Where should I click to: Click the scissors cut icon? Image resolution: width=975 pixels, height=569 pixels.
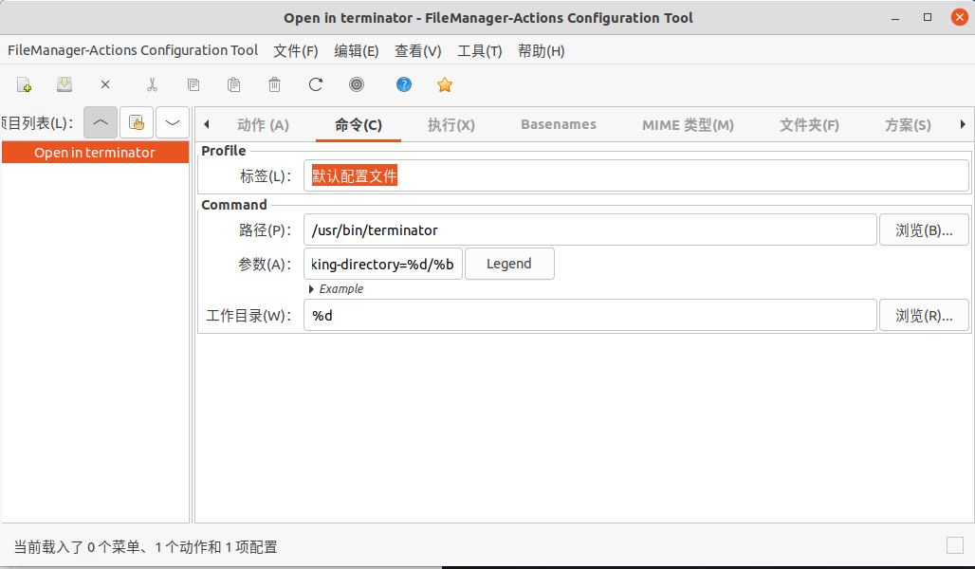coord(152,84)
